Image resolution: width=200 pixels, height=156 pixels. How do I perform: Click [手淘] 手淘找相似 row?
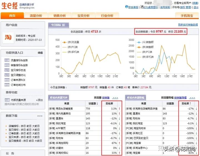[85, 153]
